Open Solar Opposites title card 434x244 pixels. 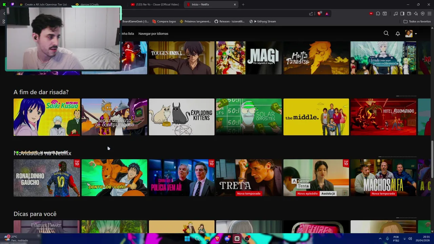pyautogui.click(x=249, y=117)
